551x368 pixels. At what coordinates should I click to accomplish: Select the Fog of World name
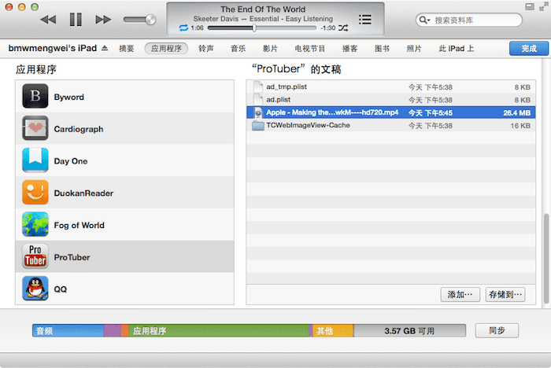coord(79,226)
